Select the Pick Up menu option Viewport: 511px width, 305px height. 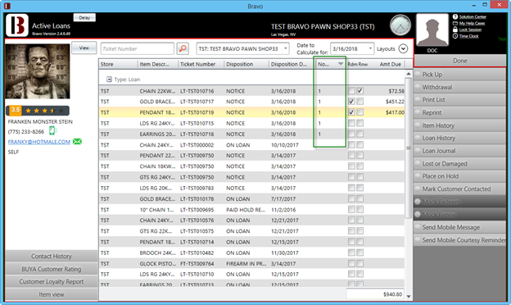460,75
